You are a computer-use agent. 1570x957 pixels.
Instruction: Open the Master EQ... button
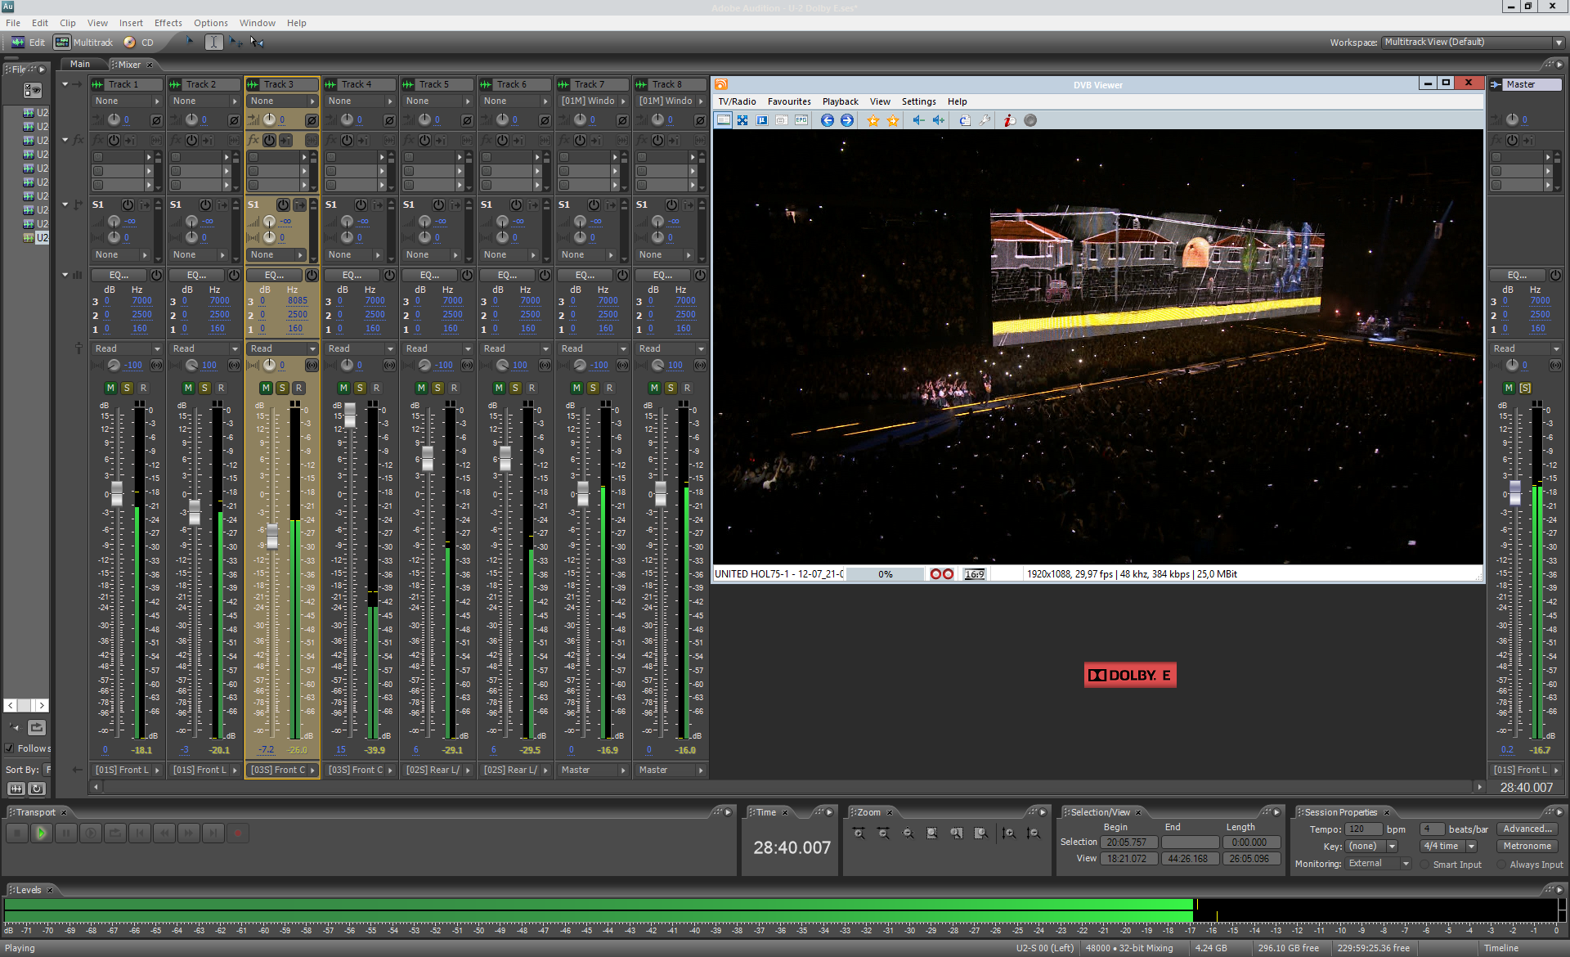tap(1517, 275)
